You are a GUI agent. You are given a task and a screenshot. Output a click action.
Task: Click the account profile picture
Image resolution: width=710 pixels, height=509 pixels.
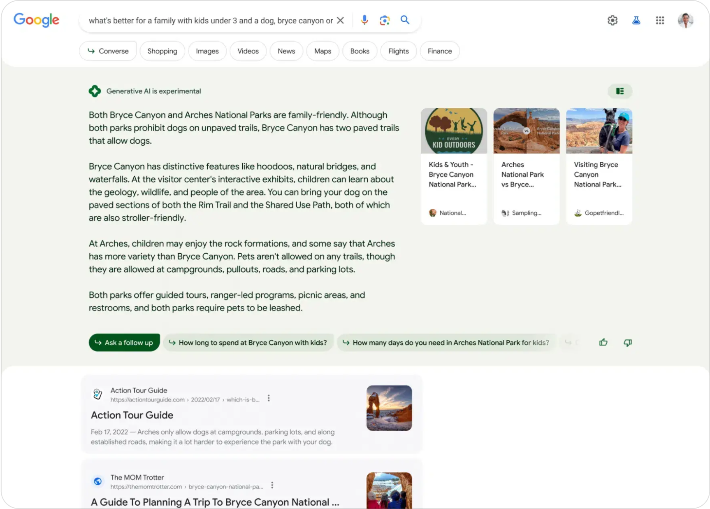685,20
